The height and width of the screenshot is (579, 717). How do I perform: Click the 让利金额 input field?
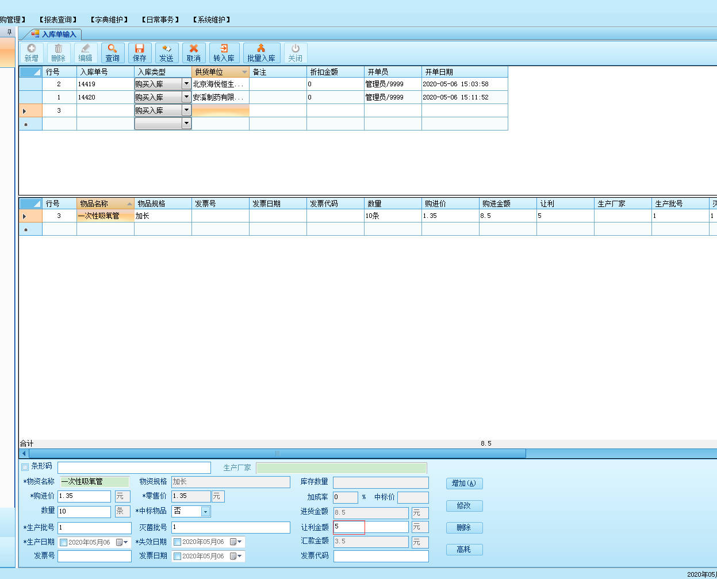tap(370, 527)
